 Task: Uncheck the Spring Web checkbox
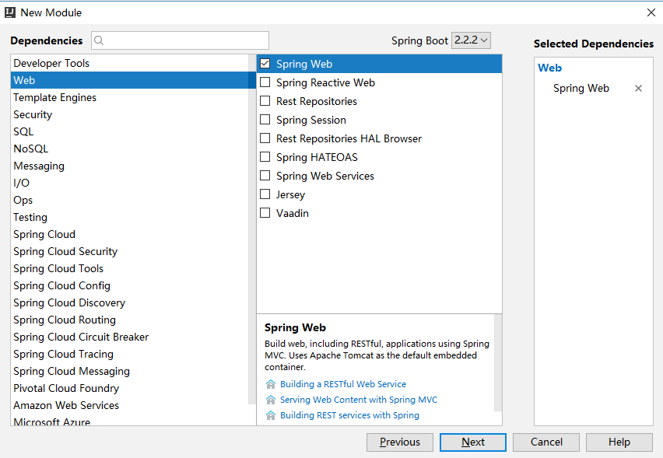click(x=265, y=64)
